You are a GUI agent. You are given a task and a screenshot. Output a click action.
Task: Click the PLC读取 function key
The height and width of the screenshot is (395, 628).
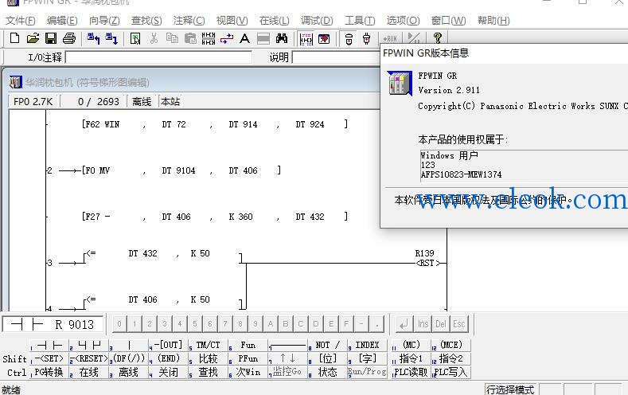coord(411,372)
